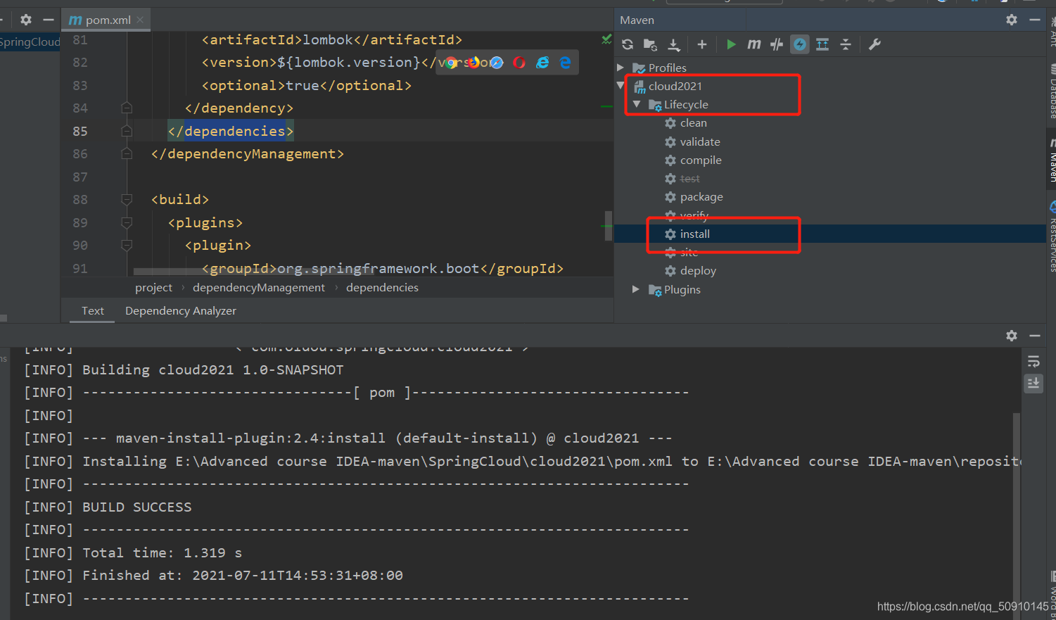Image resolution: width=1056 pixels, height=620 pixels.
Task: Fold code at line 84 gutter marker
Action: pos(127,108)
